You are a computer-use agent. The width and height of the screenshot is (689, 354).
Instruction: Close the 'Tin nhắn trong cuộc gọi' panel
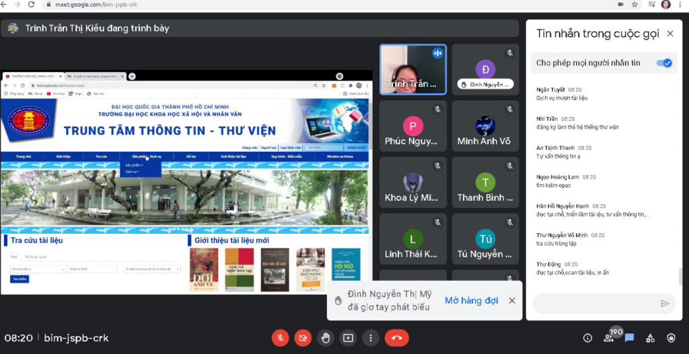pos(670,34)
